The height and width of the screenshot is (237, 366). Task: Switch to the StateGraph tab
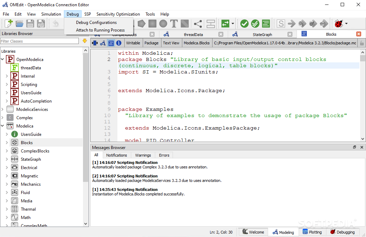(x=263, y=34)
